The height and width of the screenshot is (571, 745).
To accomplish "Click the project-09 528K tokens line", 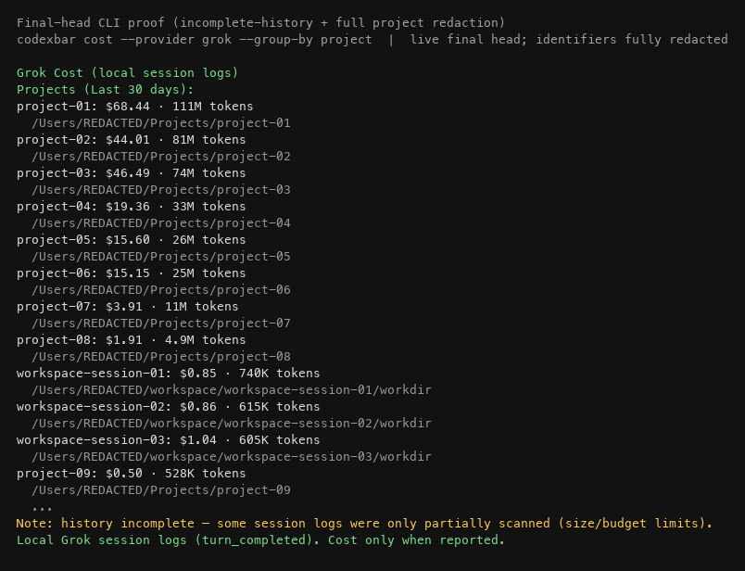I will pos(132,474).
